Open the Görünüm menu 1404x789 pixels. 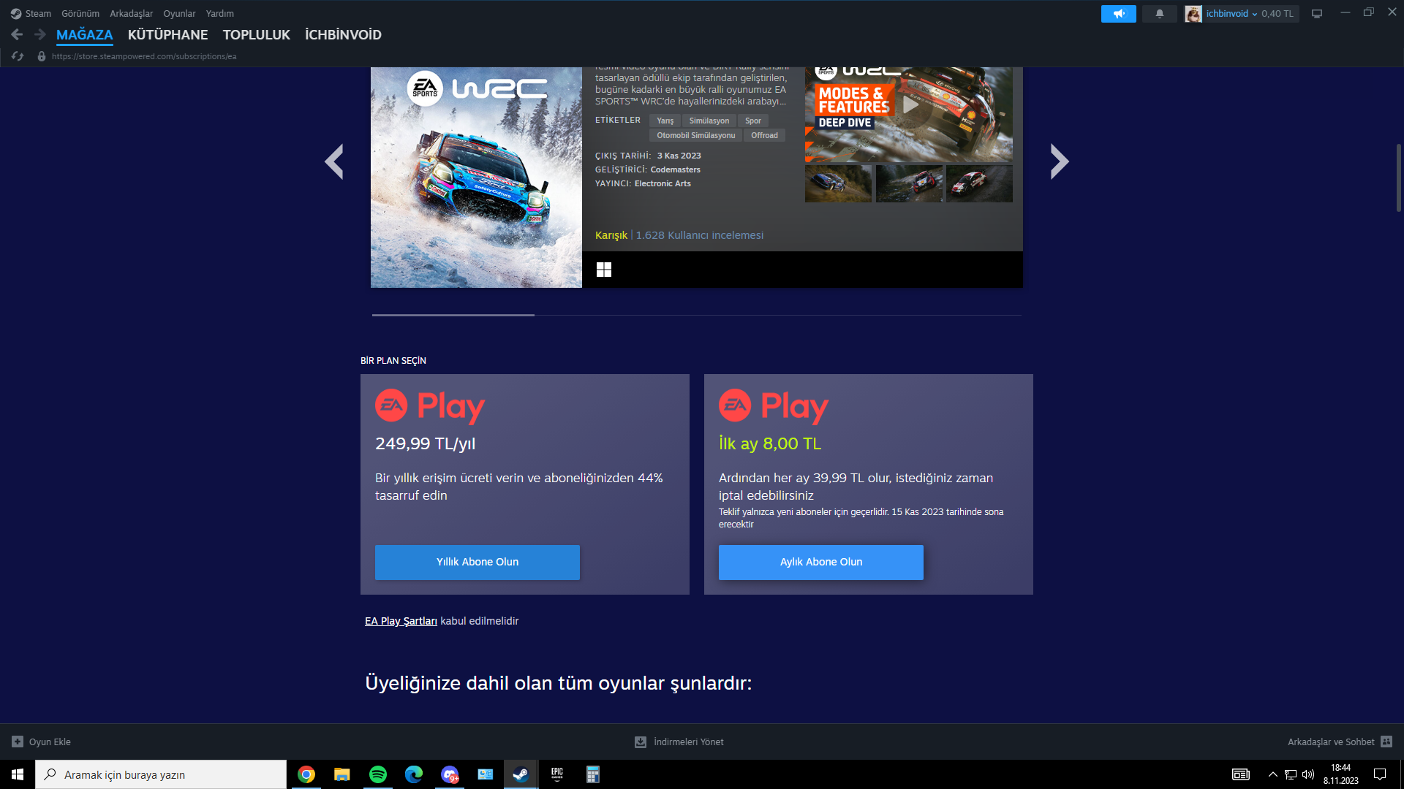pyautogui.click(x=80, y=14)
